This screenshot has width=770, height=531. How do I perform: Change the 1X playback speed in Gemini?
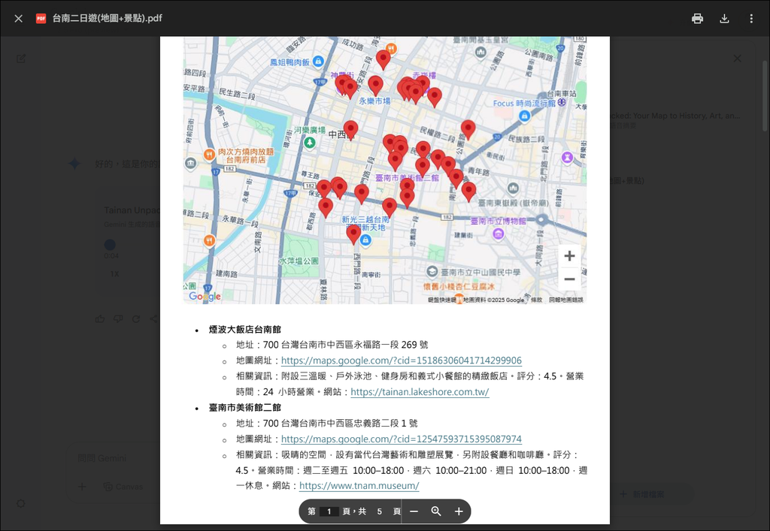coord(114,274)
